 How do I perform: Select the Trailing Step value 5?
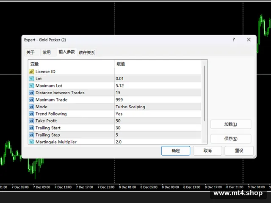pyautogui.click(x=158, y=135)
